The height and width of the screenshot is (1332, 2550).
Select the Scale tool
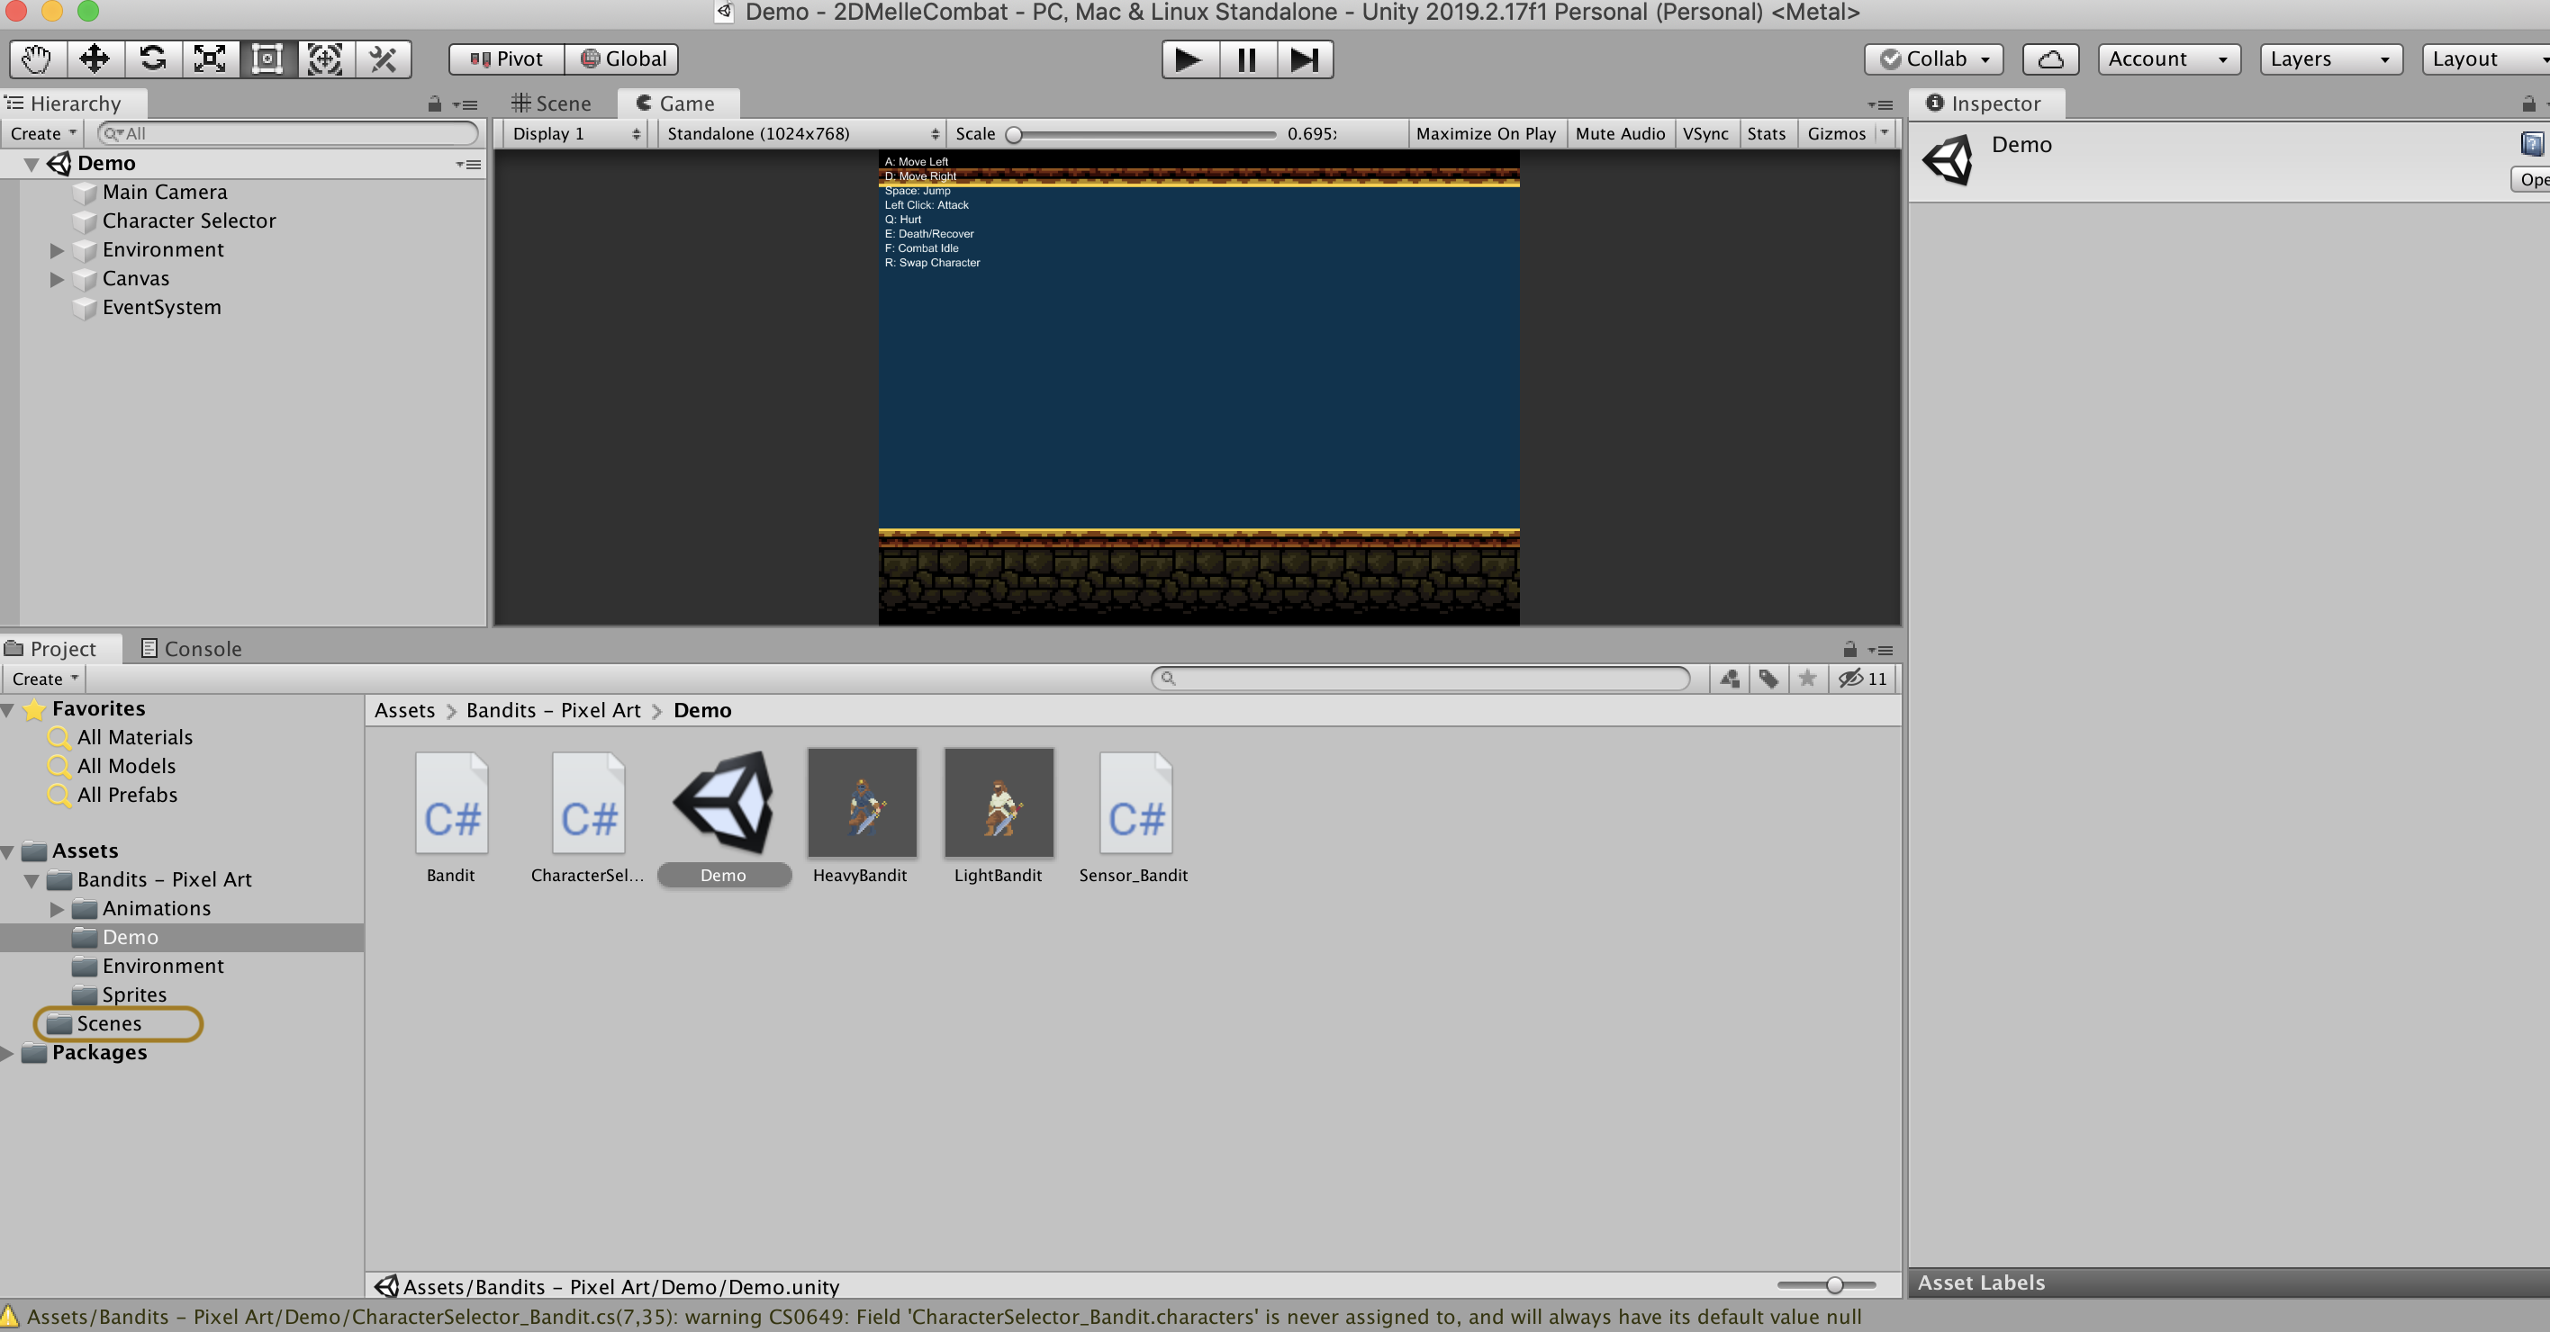(x=210, y=59)
